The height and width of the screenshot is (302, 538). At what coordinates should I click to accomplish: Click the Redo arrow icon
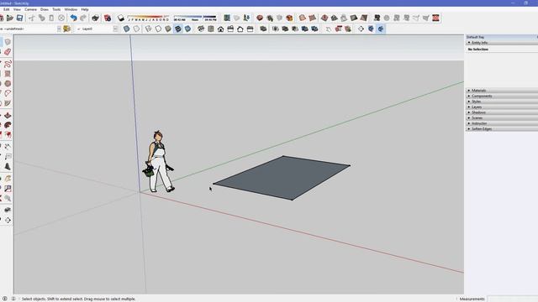tap(83, 18)
